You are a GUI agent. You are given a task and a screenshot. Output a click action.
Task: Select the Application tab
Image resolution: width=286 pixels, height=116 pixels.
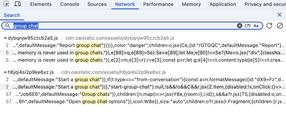(222, 4)
